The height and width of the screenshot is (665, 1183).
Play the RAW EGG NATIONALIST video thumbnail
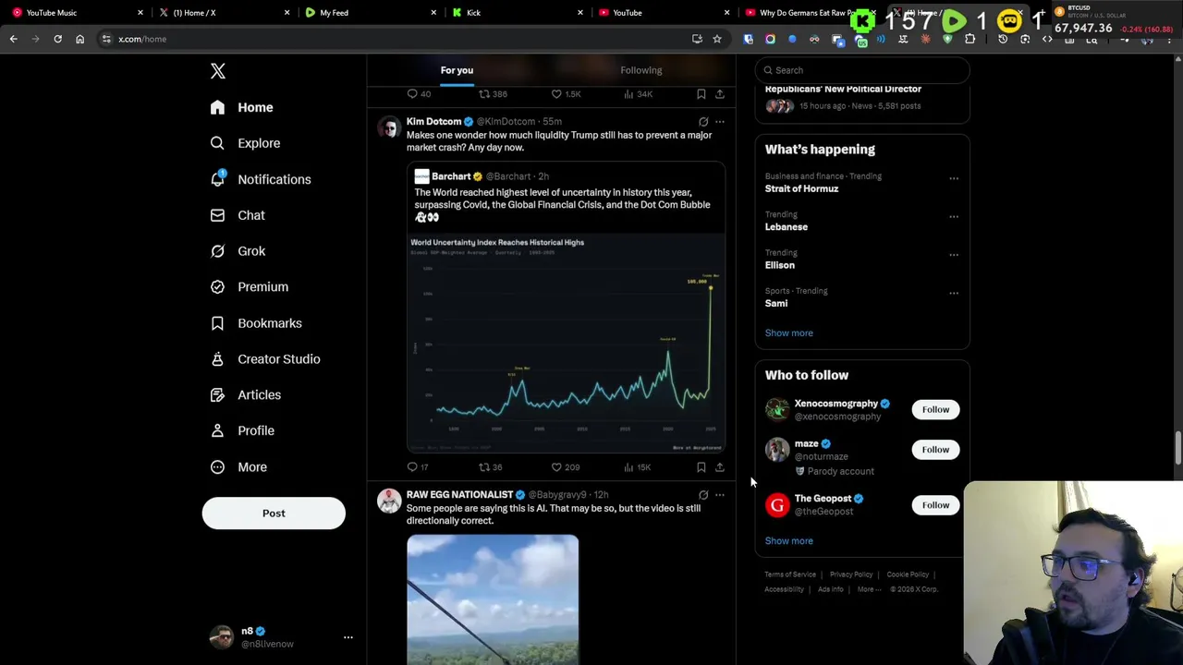click(x=493, y=599)
